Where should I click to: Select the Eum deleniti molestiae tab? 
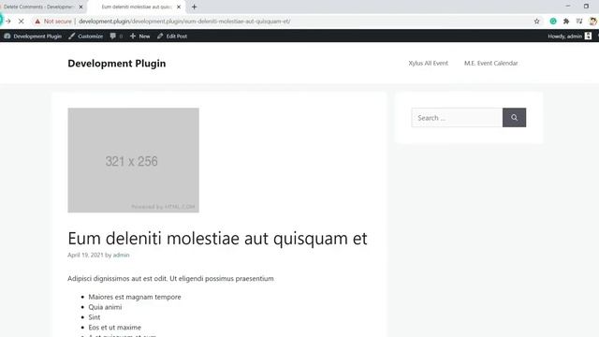136,7
